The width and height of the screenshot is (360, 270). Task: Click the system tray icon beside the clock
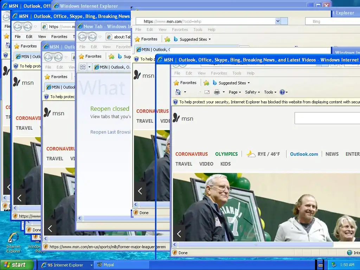[x=334, y=265]
